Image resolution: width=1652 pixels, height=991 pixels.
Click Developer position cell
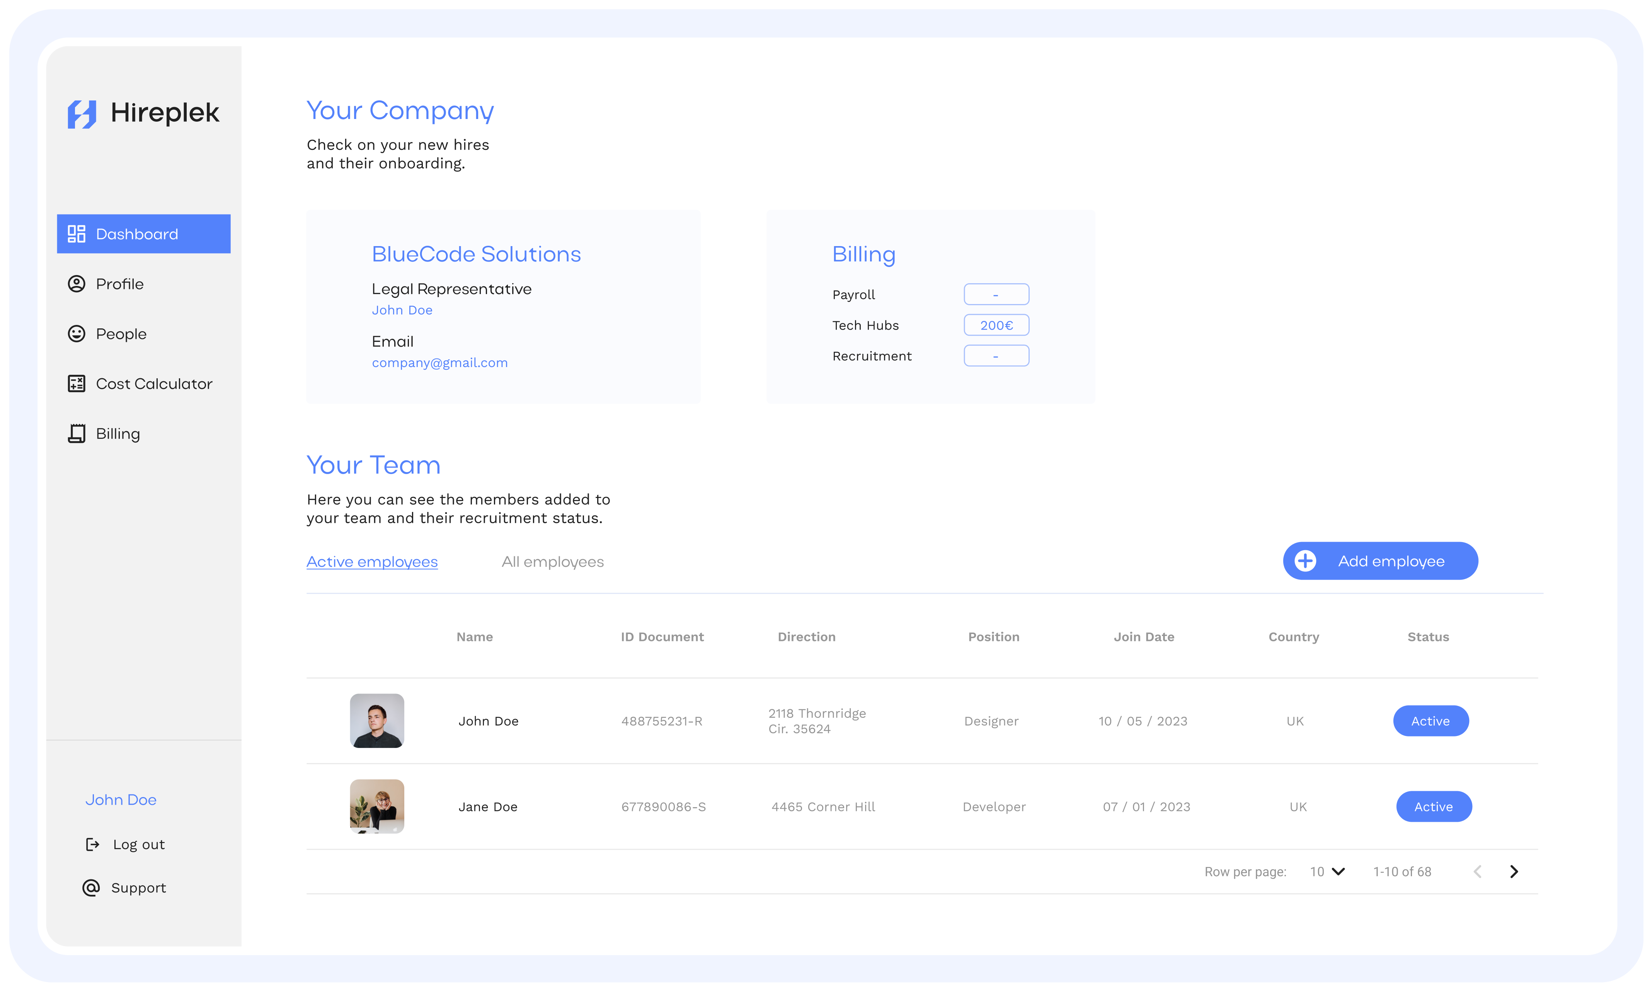point(994,807)
